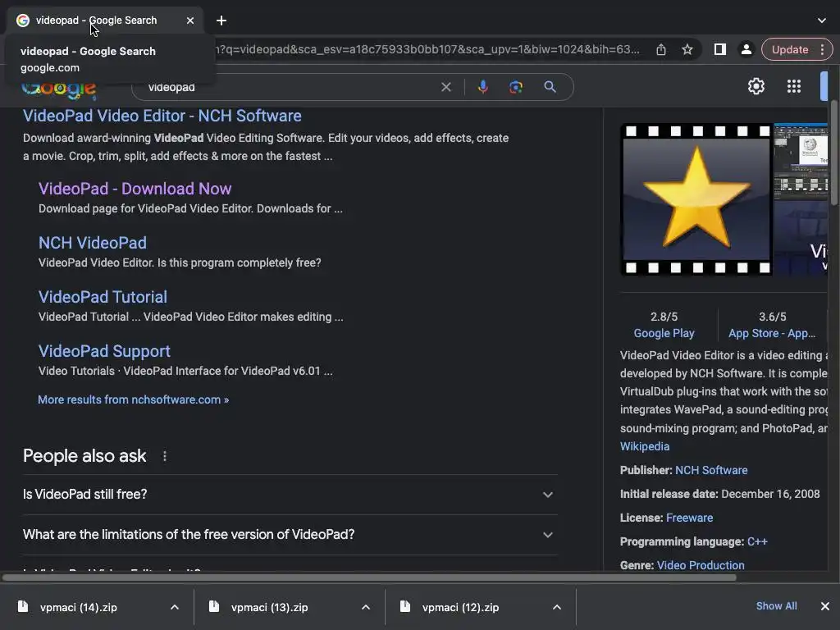Image resolution: width=840 pixels, height=630 pixels.
Task: Click the C++ programming language link
Action: 757,541
